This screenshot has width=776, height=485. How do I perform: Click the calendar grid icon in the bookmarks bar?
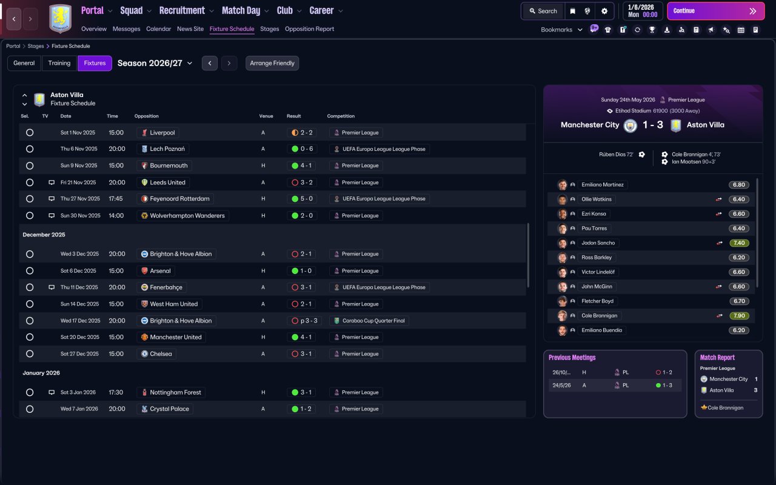741,30
